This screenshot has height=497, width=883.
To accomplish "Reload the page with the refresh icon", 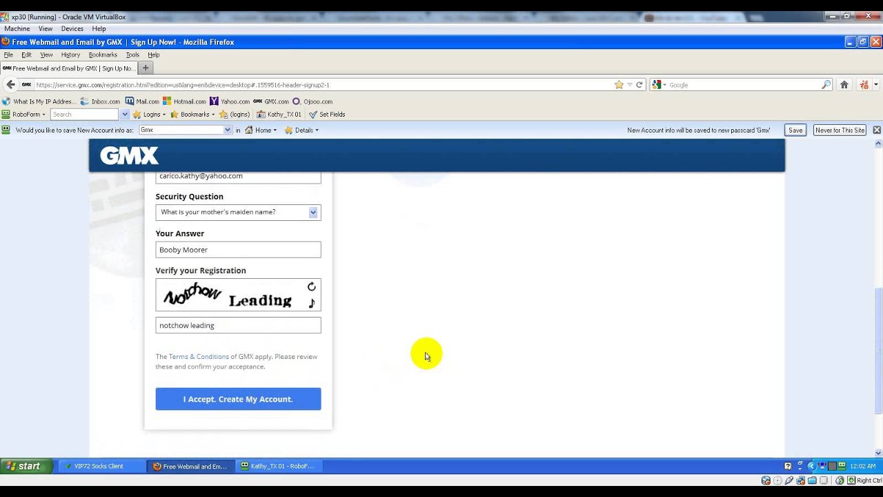I will point(639,85).
